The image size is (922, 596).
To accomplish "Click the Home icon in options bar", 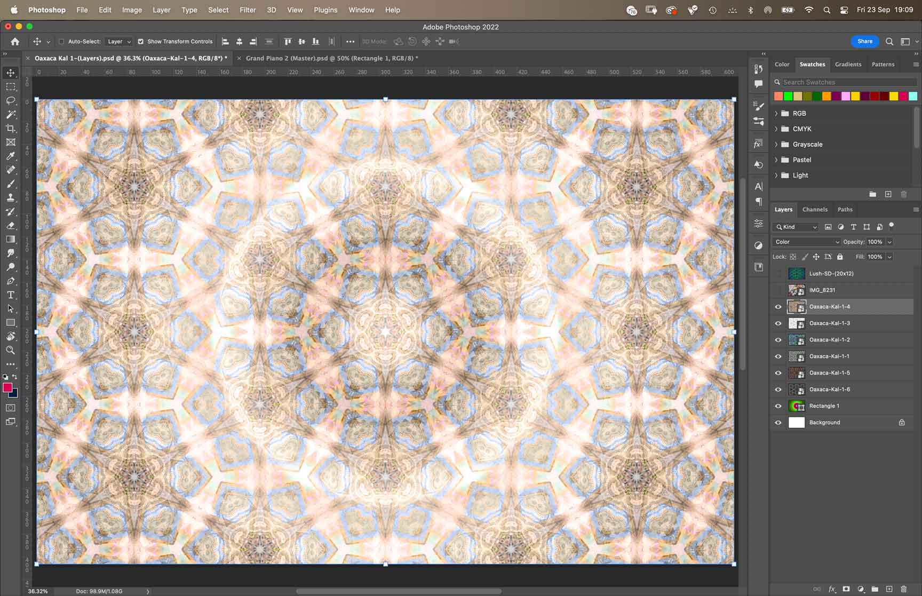I will pyautogui.click(x=15, y=41).
